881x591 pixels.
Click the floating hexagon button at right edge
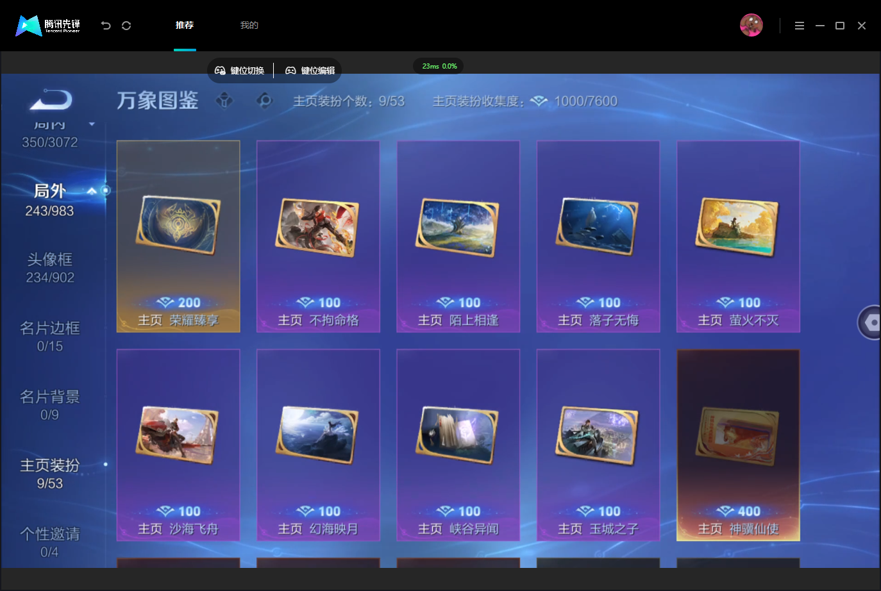point(869,322)
